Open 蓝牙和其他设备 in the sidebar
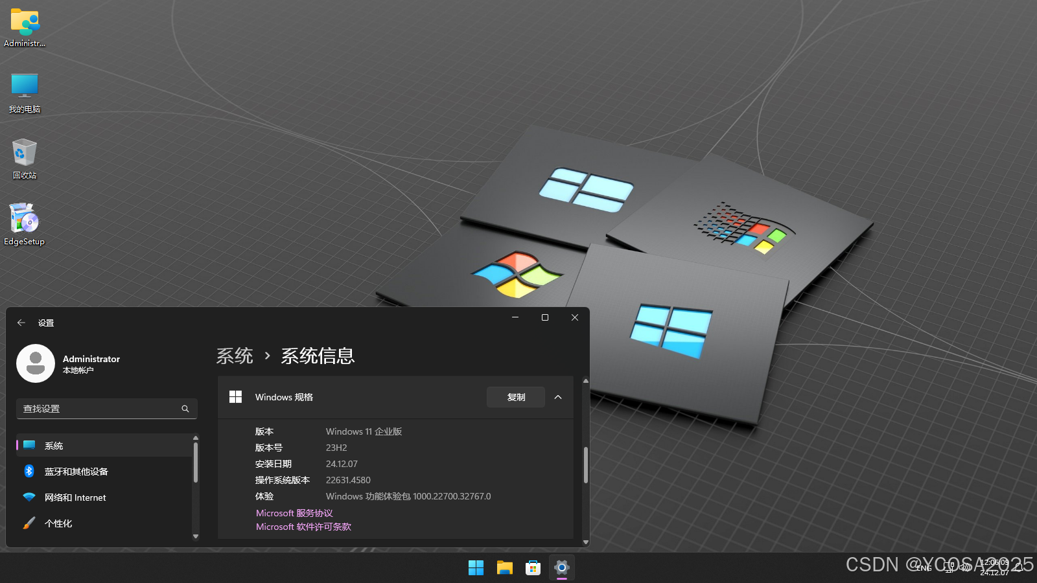 tap(104, 472)
